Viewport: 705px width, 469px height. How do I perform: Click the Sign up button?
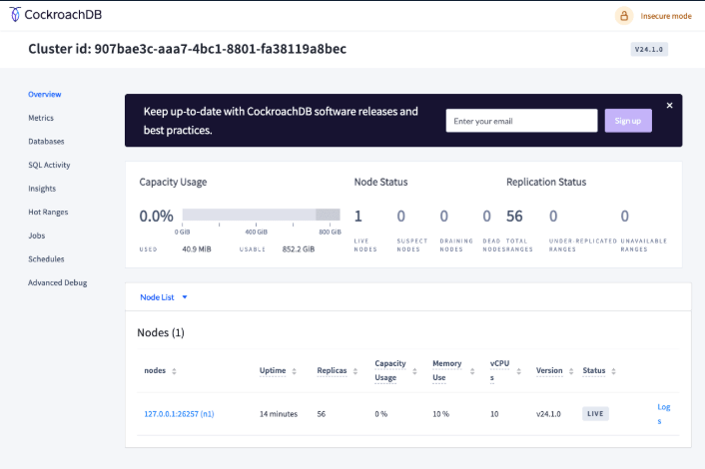[x=628, y=121]
